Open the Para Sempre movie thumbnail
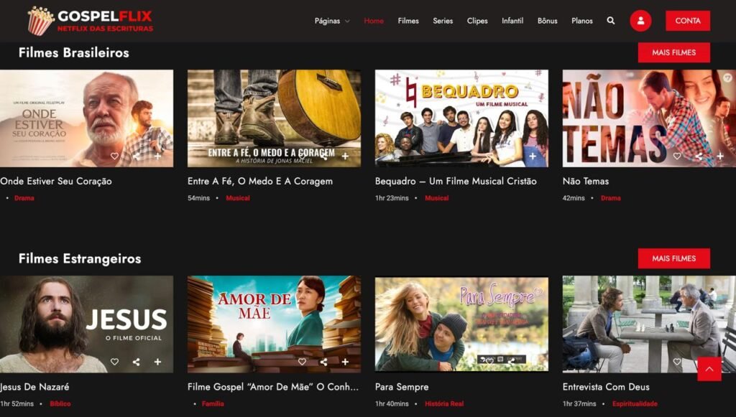 click(x=461, y=323)
